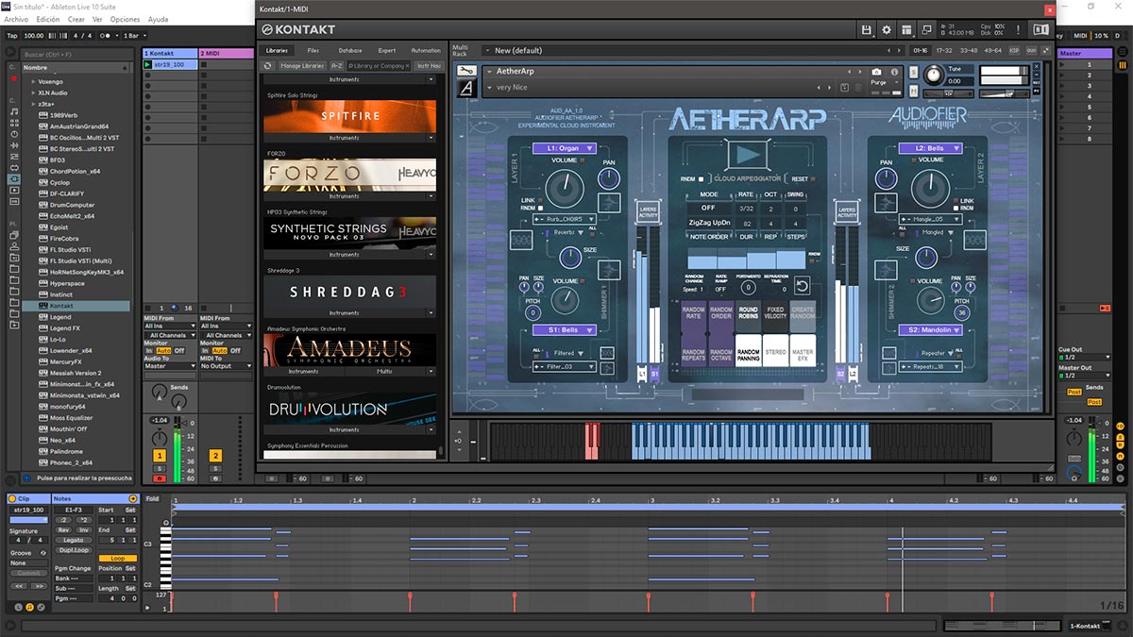The height and width of the screenshot is (637, 1133).
Task: Open the L2: Bells source dropdown
Action: [x=930, y=148]
